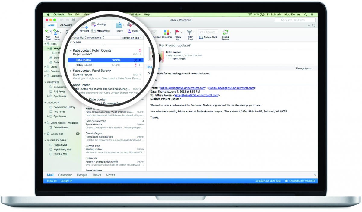Select the Flagged Mail smart folder

point(60,145)
